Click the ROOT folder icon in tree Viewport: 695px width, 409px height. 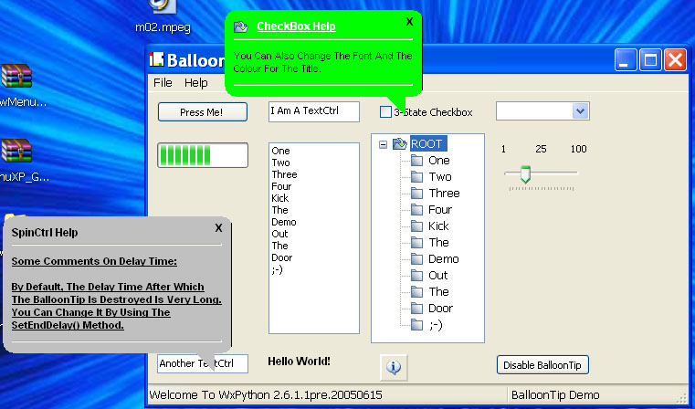point(400,143)
